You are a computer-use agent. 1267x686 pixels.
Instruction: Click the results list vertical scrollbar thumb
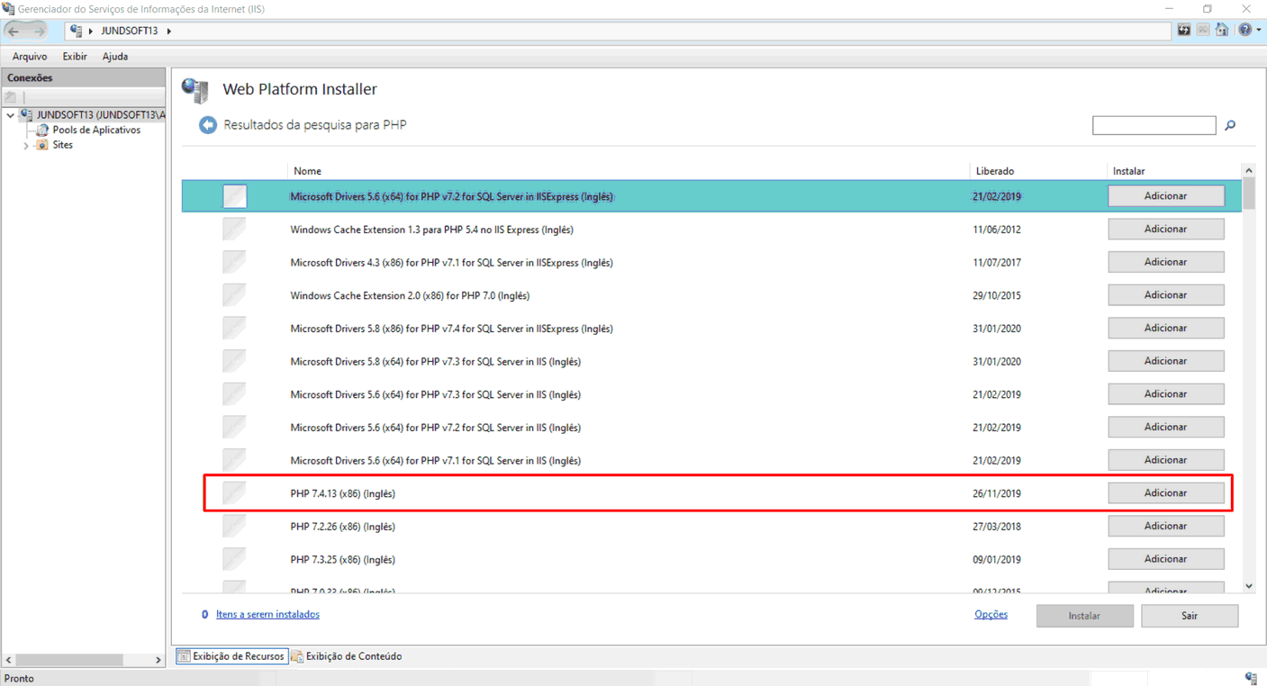point(1248,194)
